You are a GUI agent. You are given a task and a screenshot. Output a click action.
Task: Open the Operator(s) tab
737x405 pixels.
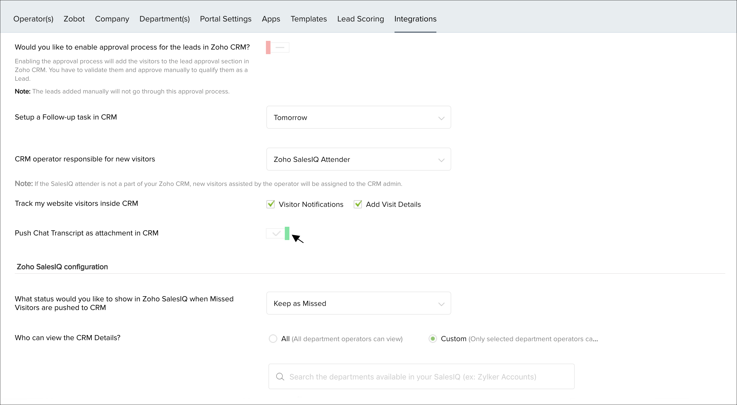coord(33,19)
